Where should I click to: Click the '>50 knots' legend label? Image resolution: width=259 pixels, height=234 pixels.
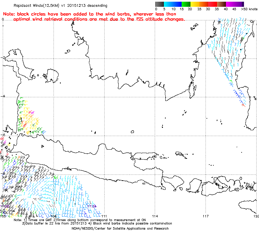click(249, 9)
